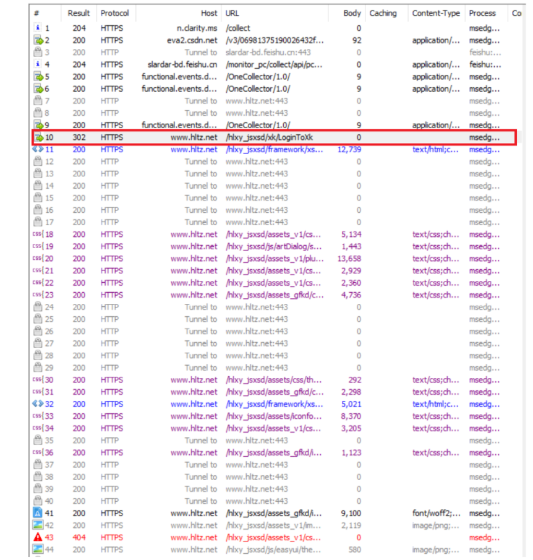Select the 1,123 body size cell
Screen dimensions: 533x560
point(351,452)
